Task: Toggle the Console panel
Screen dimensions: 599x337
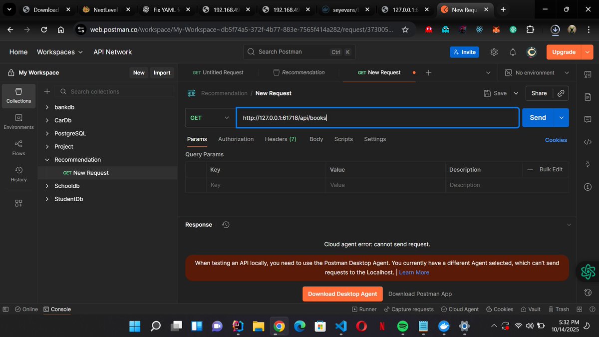Action: point(57,309)
